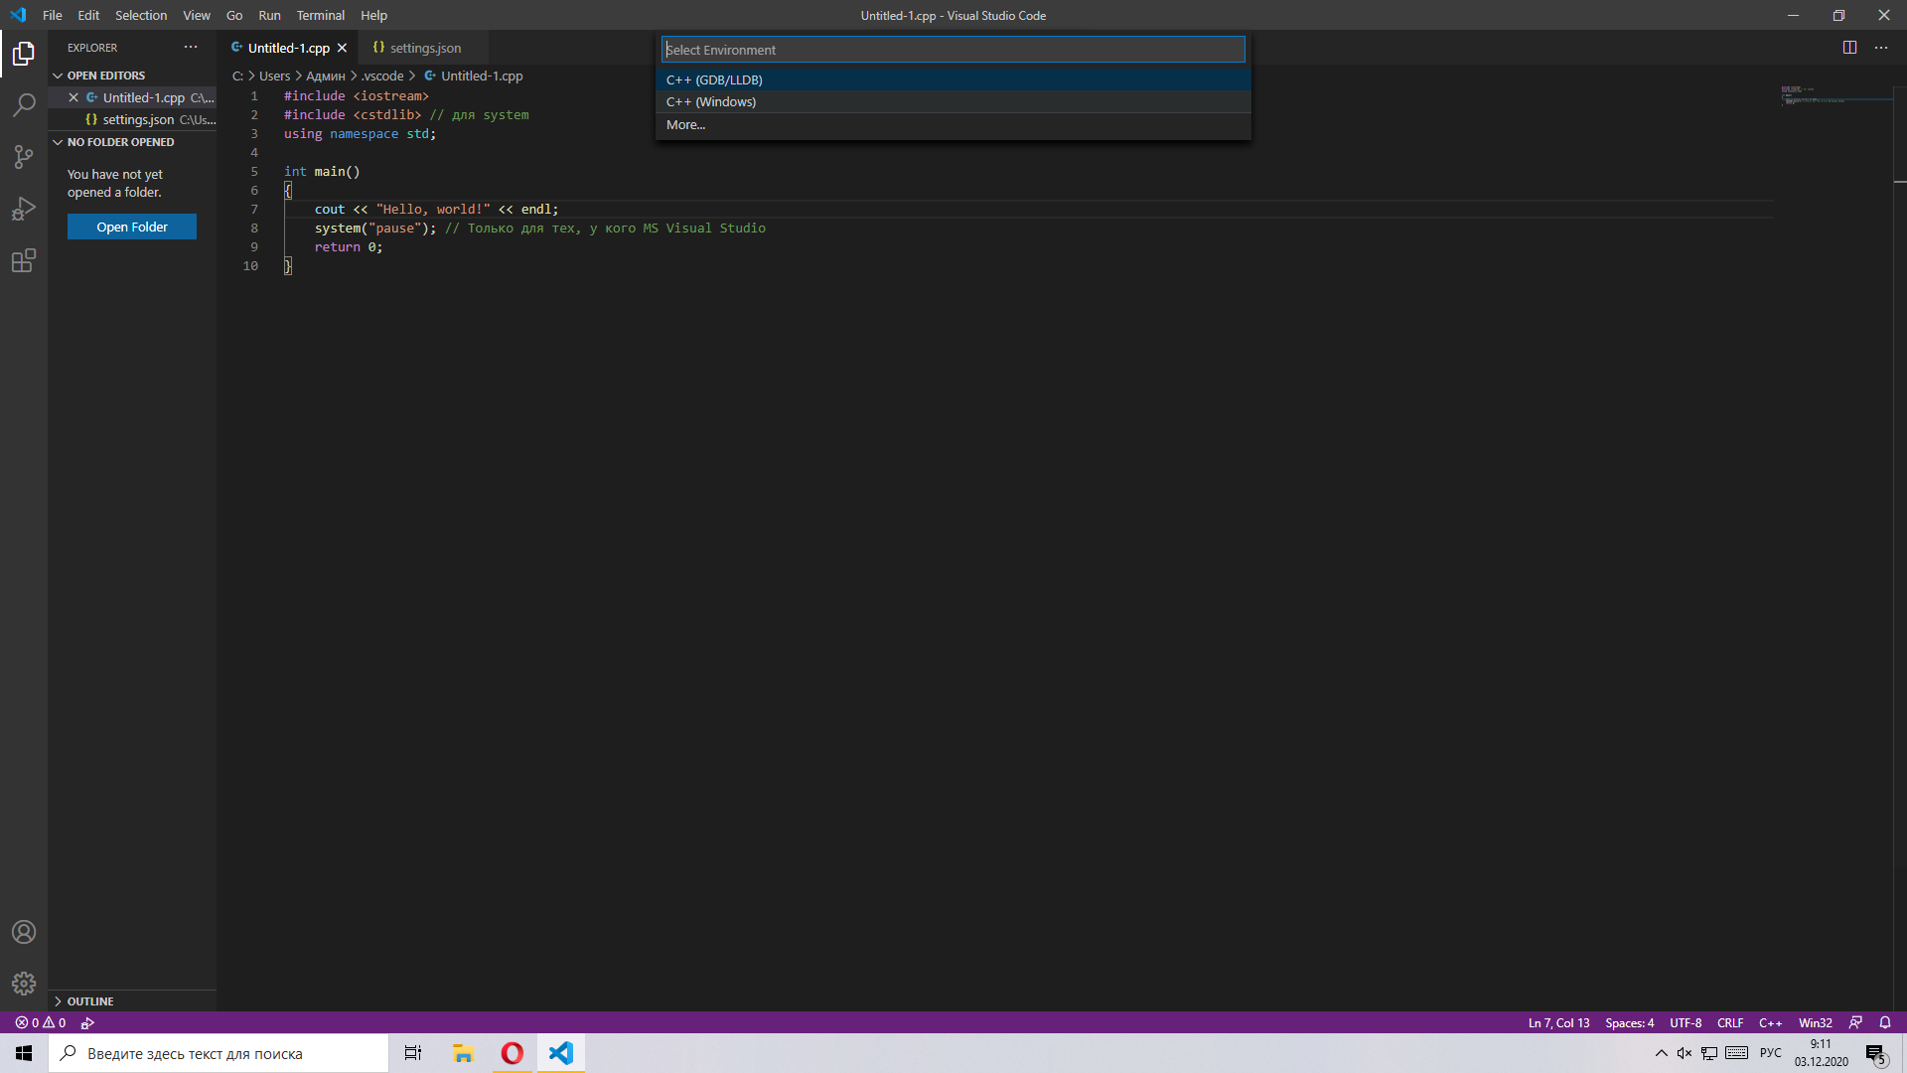Click .vscode in the breadcrumb path
The height and width of the screenshot is (1073, 1907).
pos(382,76)
